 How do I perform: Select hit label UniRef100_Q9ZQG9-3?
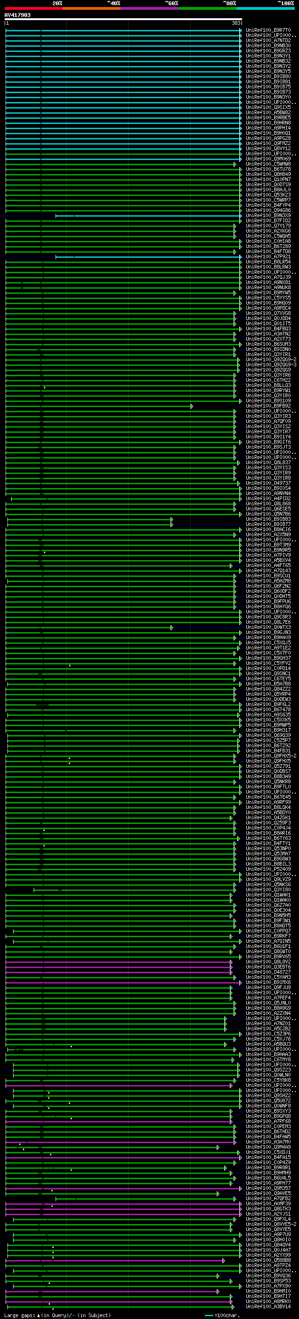point(271,364)
